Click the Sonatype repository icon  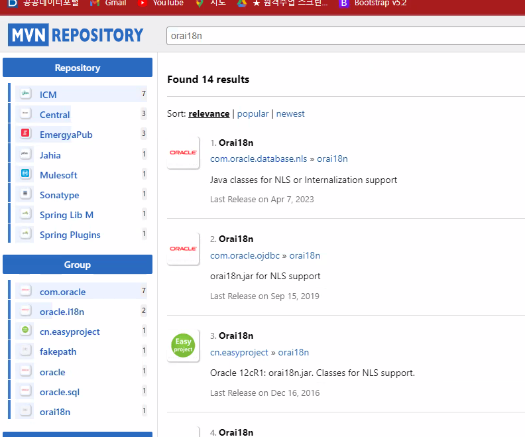pos(25,194)
